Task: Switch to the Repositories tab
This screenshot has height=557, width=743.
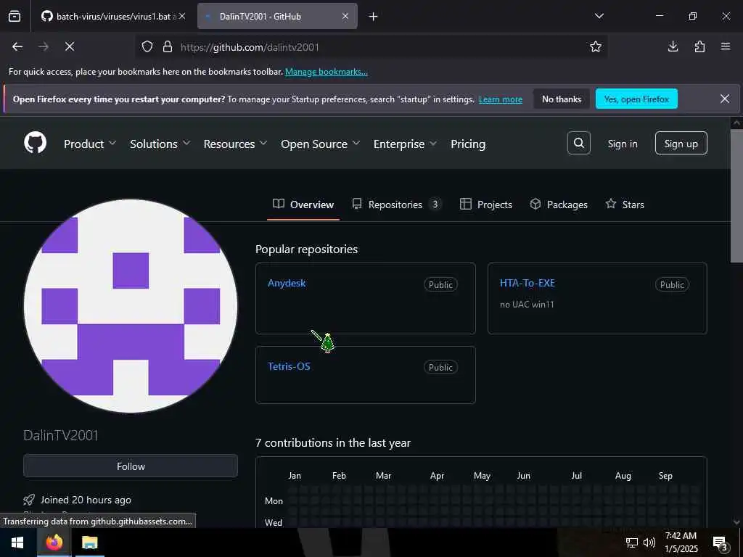Action: pyautogui.click(x=396, y=205)
